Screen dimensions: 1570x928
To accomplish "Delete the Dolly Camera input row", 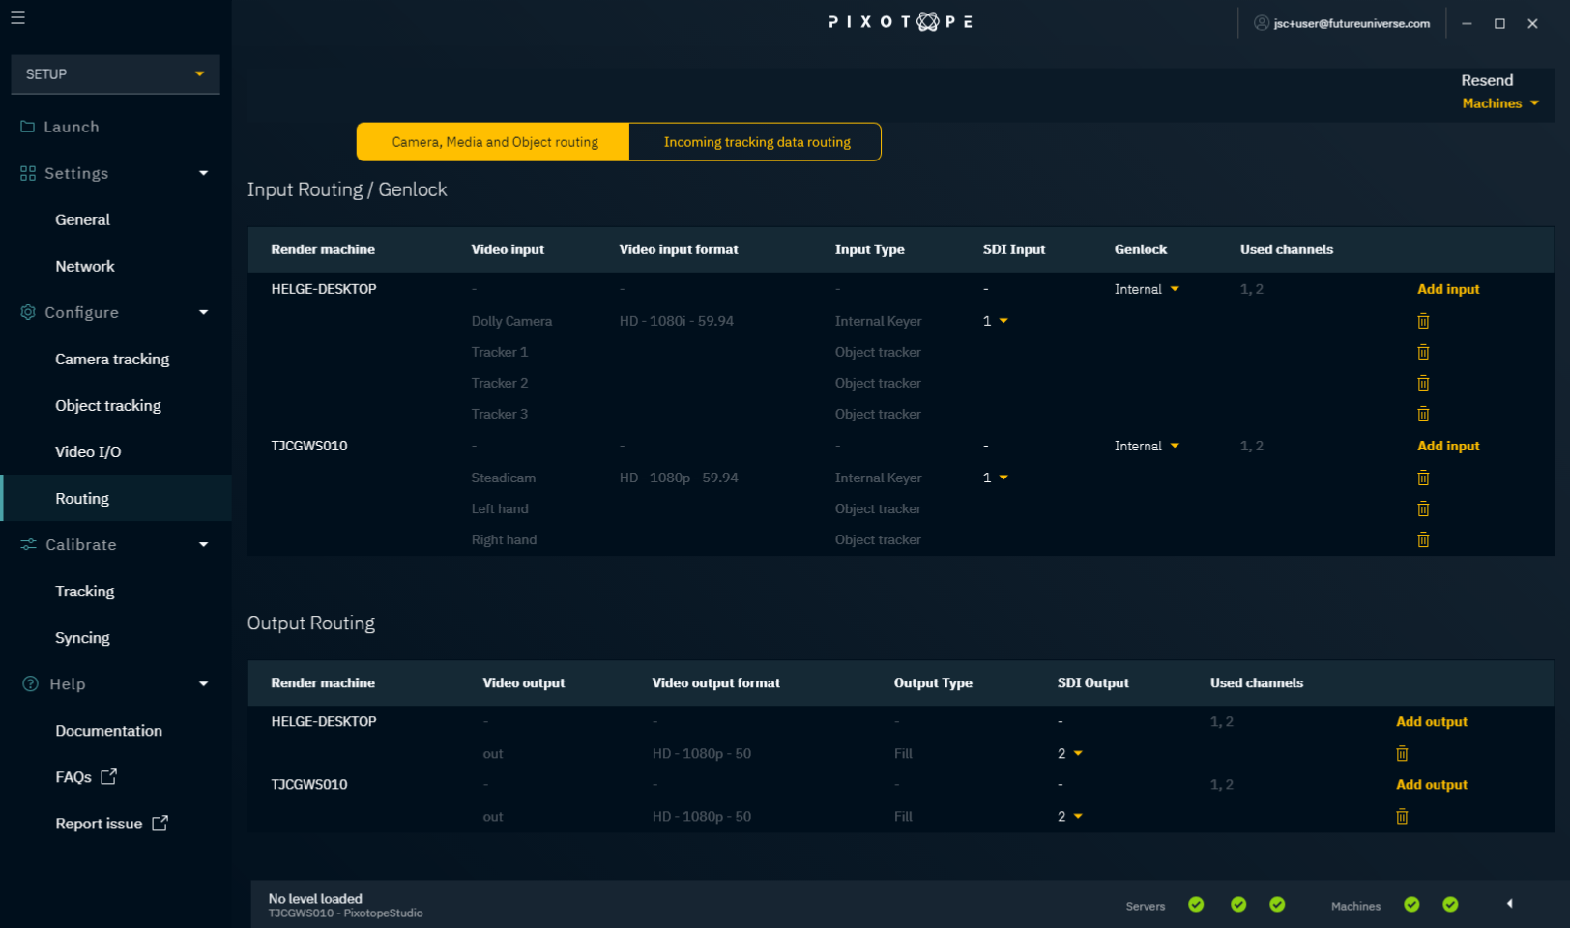I will (1423, 321).
